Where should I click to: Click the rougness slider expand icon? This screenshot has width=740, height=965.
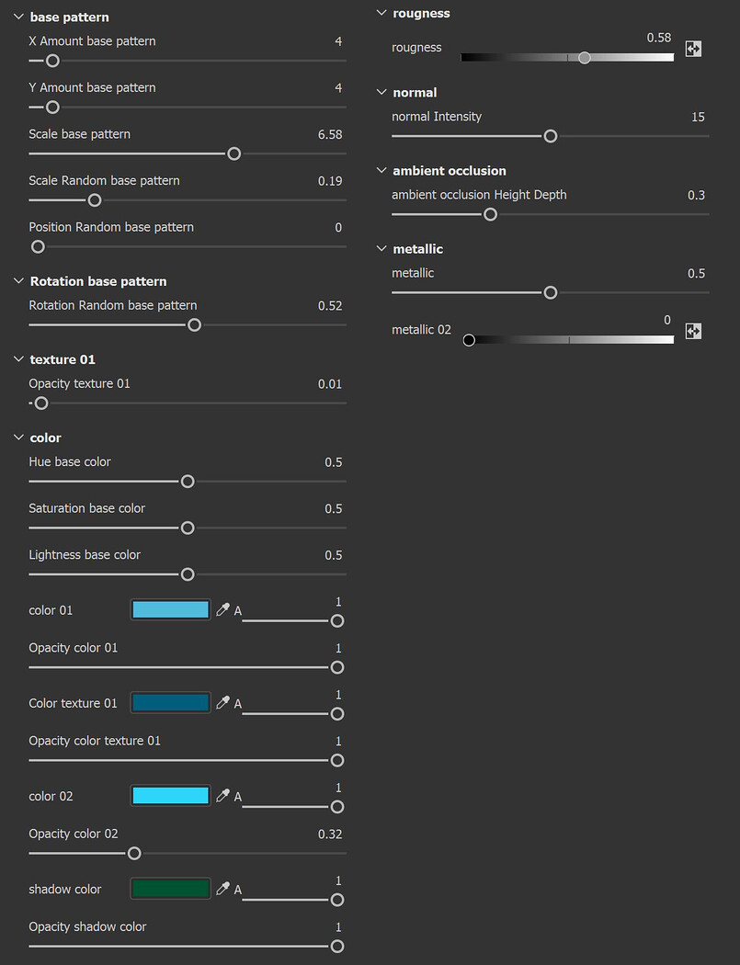click(x=693, y=49)
